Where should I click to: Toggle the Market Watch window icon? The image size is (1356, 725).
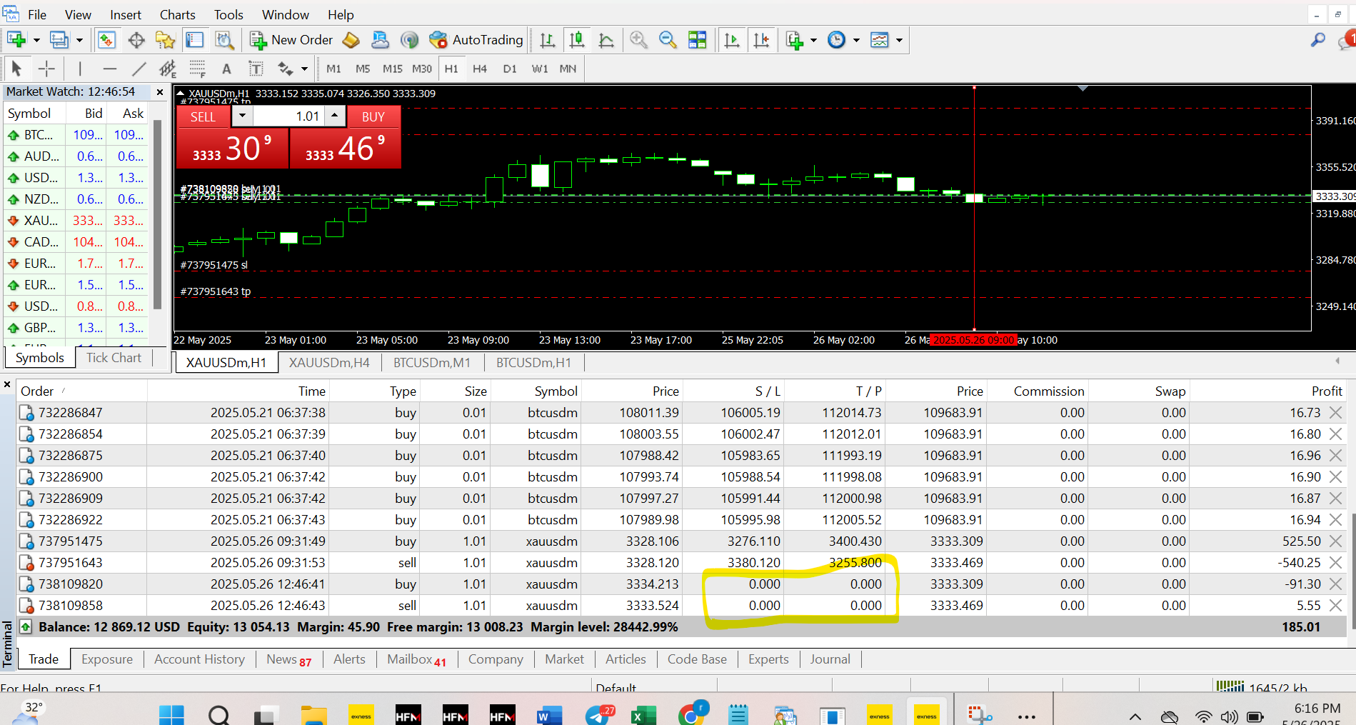point(107,40)
